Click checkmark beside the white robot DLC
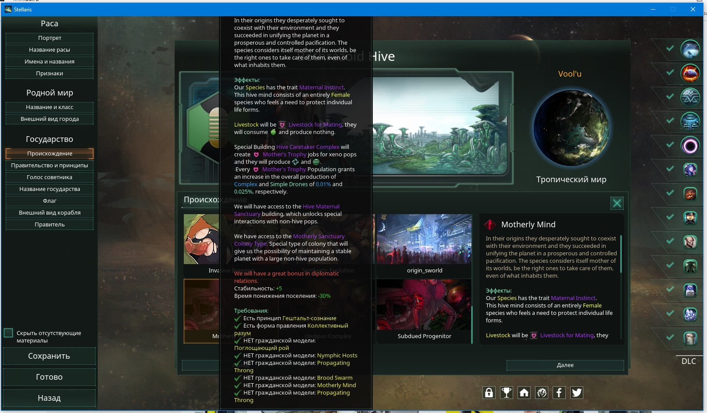This screenshot has width=707, height=413. coord(670,289)
